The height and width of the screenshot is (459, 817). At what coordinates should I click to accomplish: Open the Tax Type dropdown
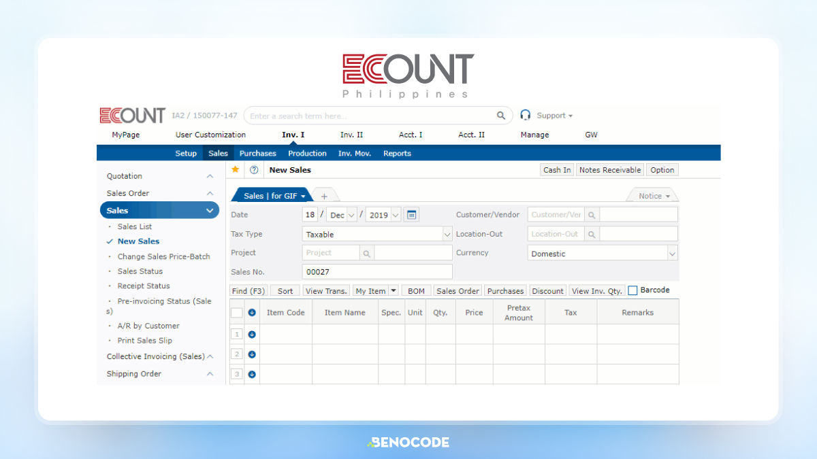(377, 234)
